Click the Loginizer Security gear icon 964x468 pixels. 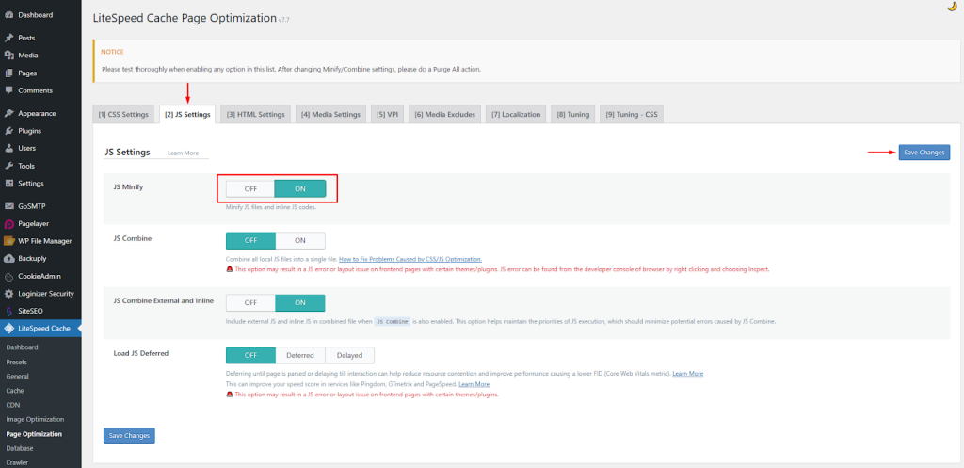click(8, 294)
